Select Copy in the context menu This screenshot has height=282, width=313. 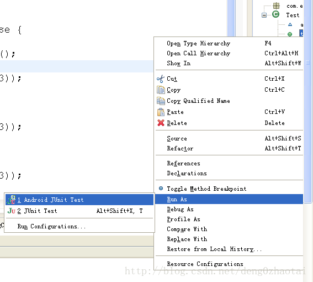click(229, 90)
